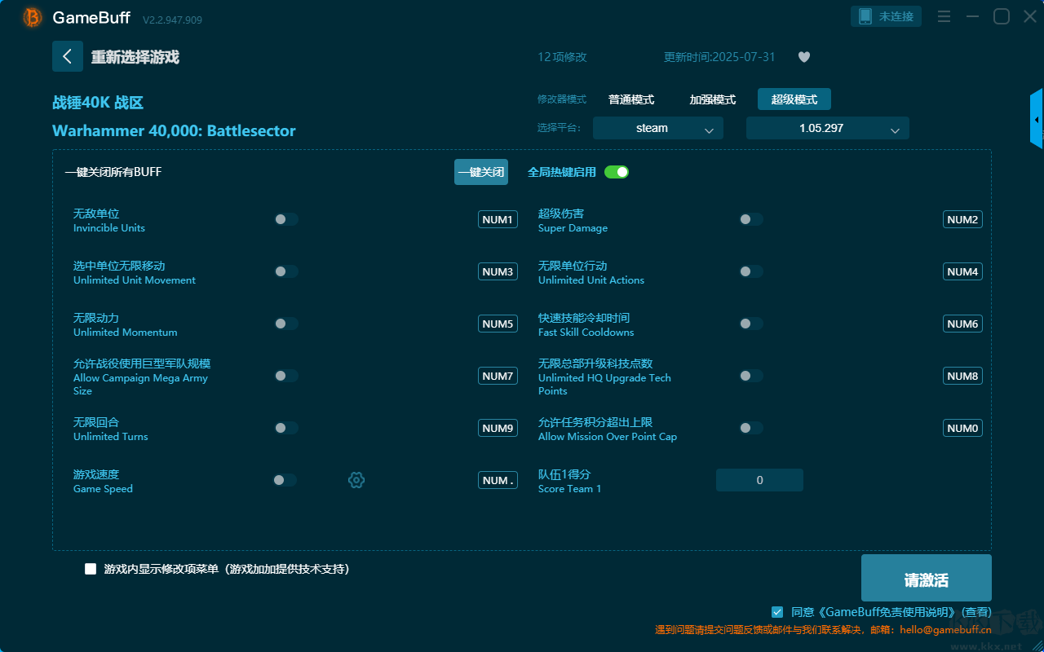Click the Super Damage label
The width and height of the screenshot is (1044, 652).
[573, 228]
